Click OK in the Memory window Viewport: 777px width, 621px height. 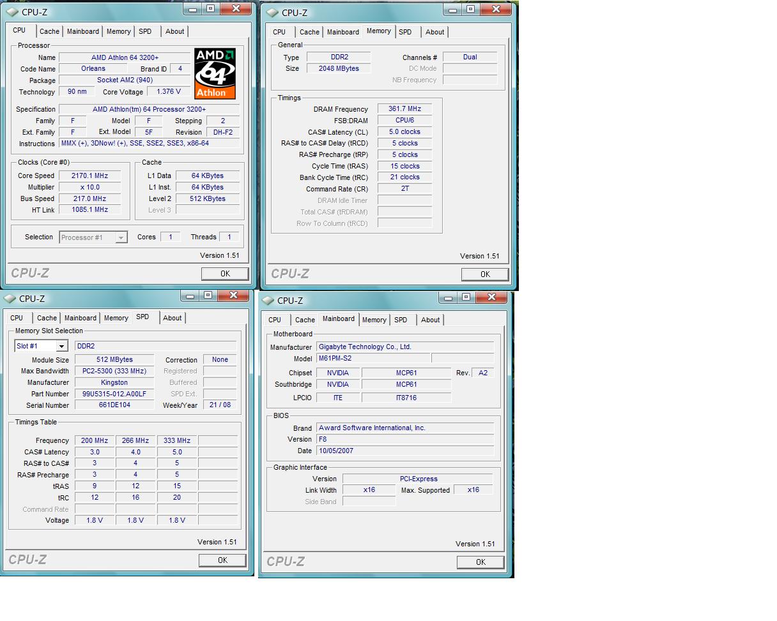click(x=485, y=274)
